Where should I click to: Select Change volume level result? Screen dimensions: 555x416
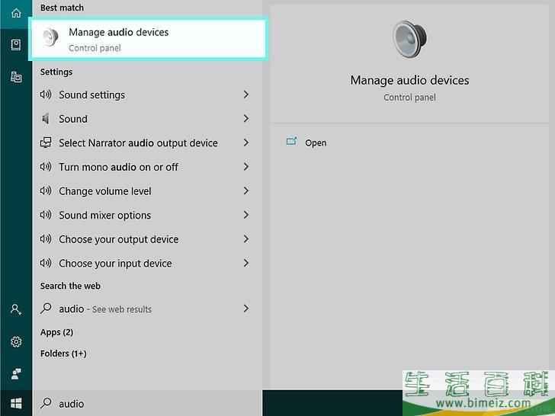(x=104, y=191)
